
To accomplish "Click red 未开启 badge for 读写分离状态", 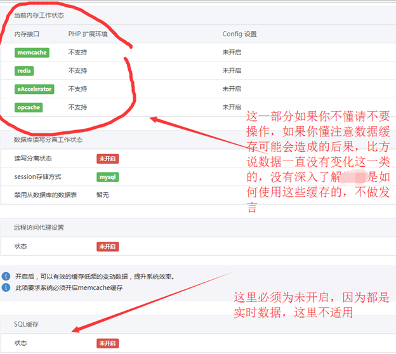I will (107, 159).
